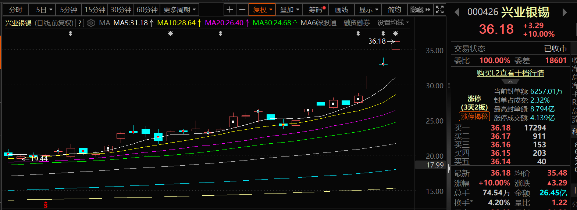The height and width of the screenshot is (210, 577).
Task: Toggle 隐藏 hide side panel
Action: [420, 10]
